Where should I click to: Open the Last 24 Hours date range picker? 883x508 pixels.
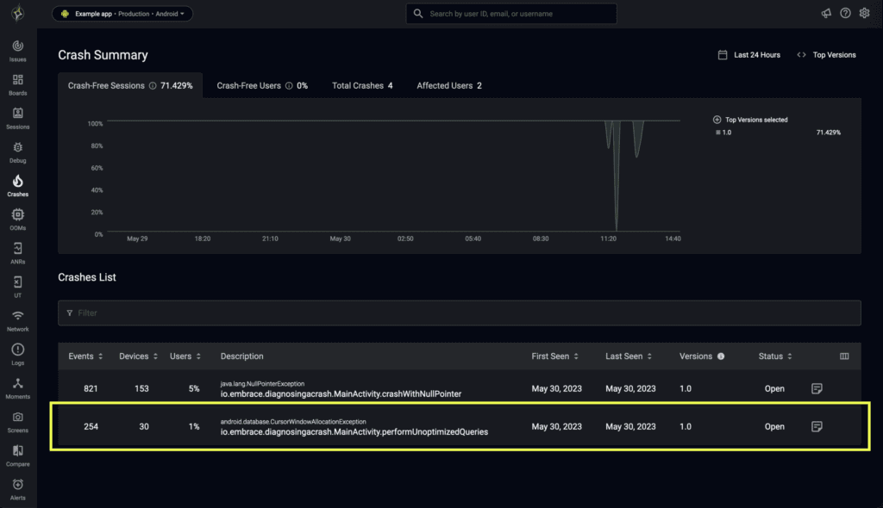(x=749, y=55)
